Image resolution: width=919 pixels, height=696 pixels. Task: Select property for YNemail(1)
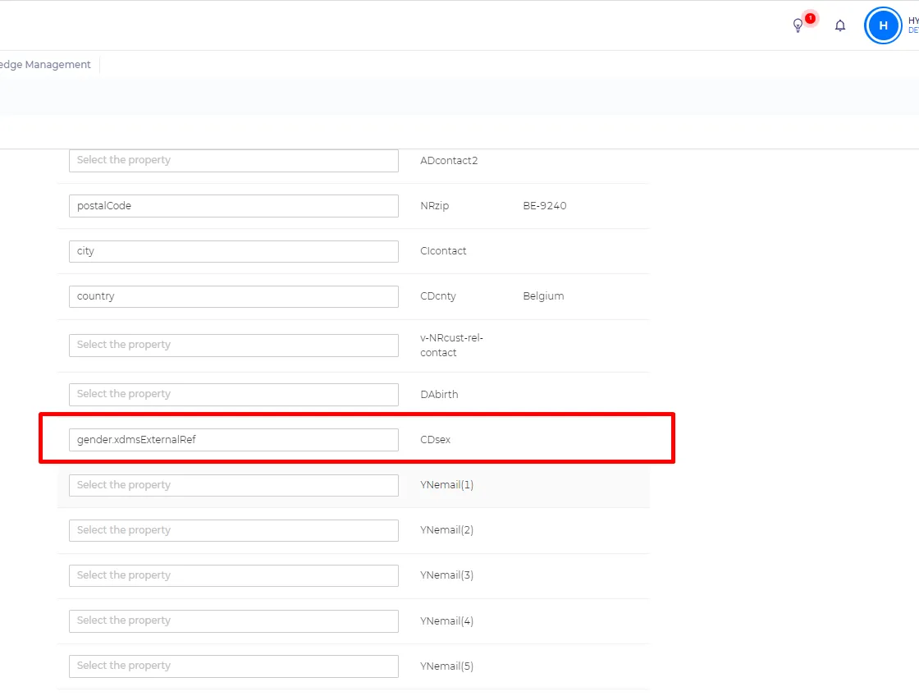point(234,485)
